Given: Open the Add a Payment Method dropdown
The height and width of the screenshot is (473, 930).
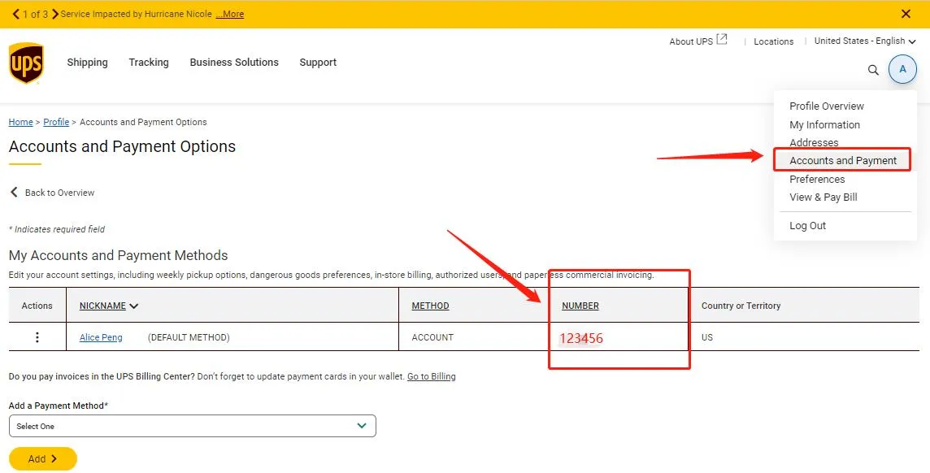Looking at the screenshot, I should [192, 426].
